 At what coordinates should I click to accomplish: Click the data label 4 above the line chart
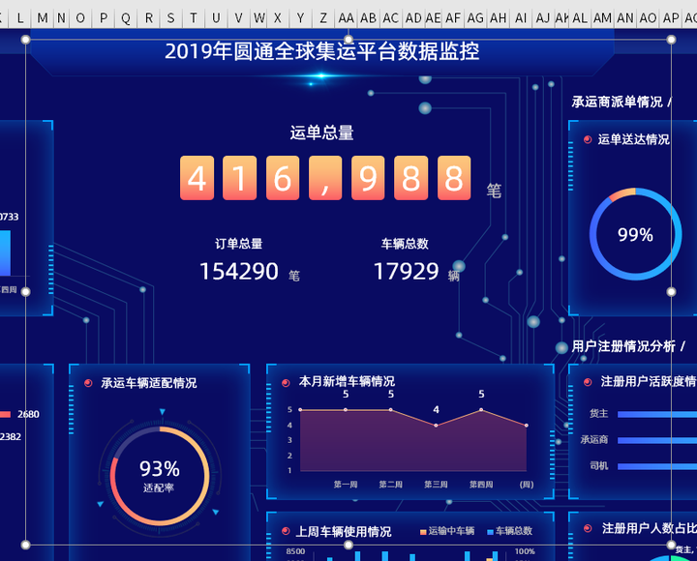436,409
